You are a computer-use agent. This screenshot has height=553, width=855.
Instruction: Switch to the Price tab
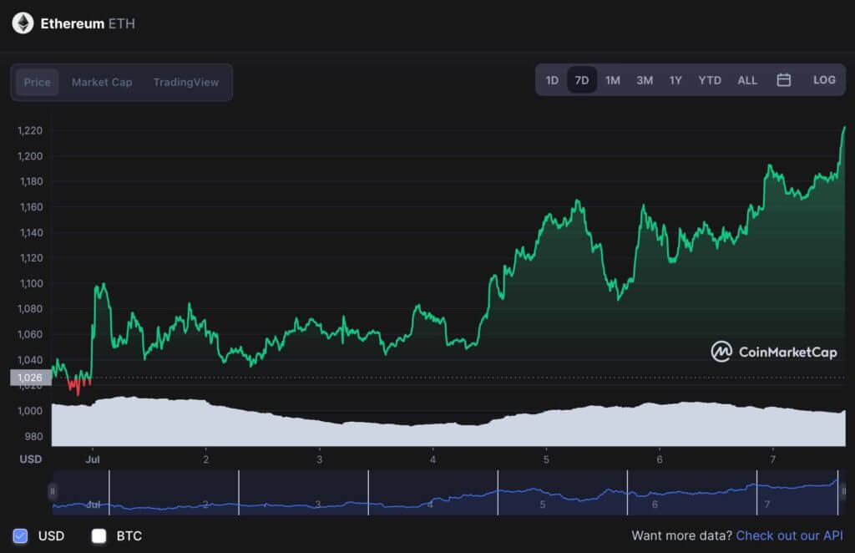tap(37, 83)
